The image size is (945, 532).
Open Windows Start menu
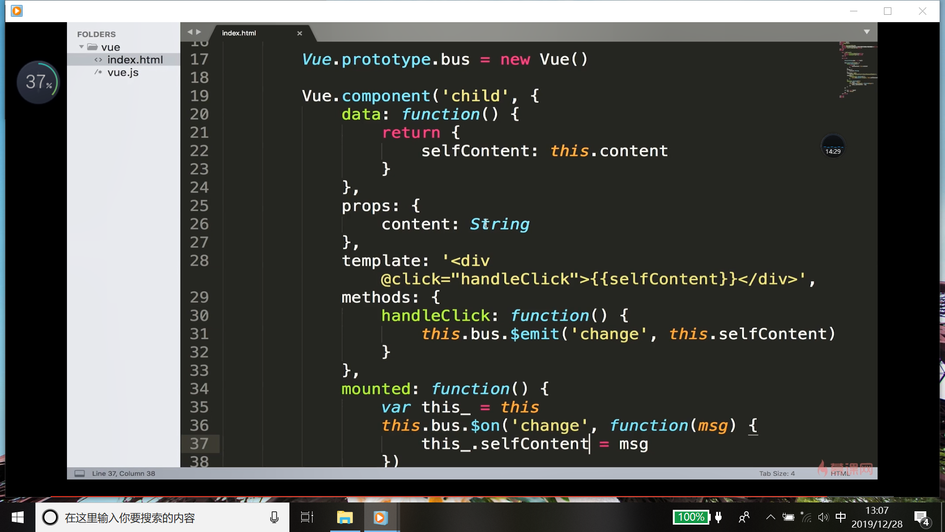click(x=18, y=517)
